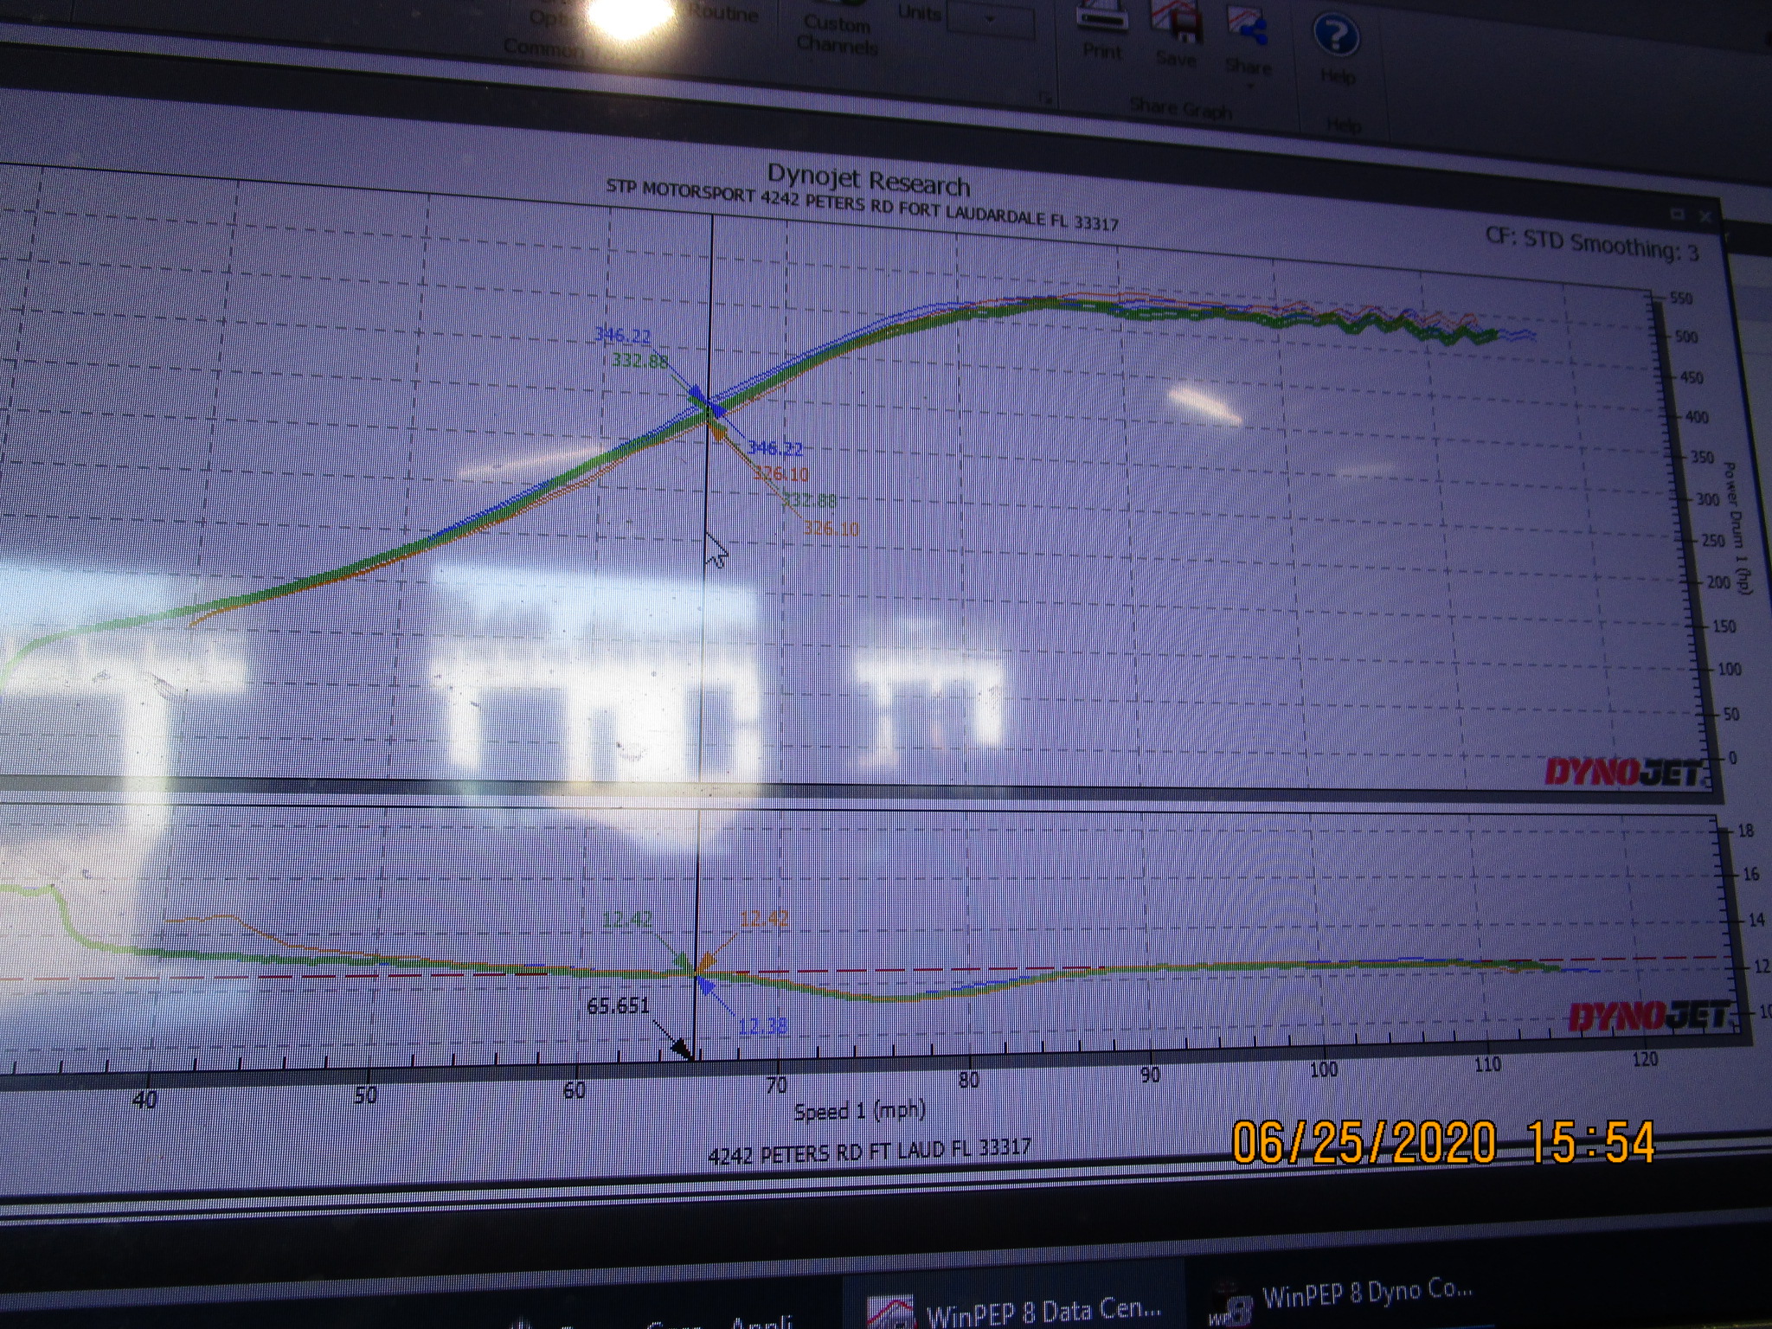Click Dynojet logo in air-fuel graph
The height and width of the screenshot is (1329, 1772).
[x=1648, y=1017]
